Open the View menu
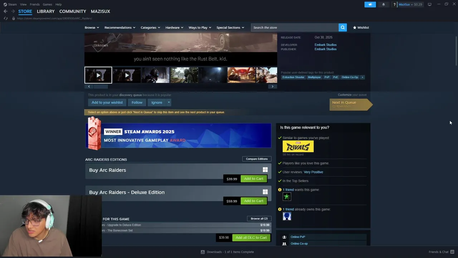This screenshot has width=458, height=258. coord(23,4)
